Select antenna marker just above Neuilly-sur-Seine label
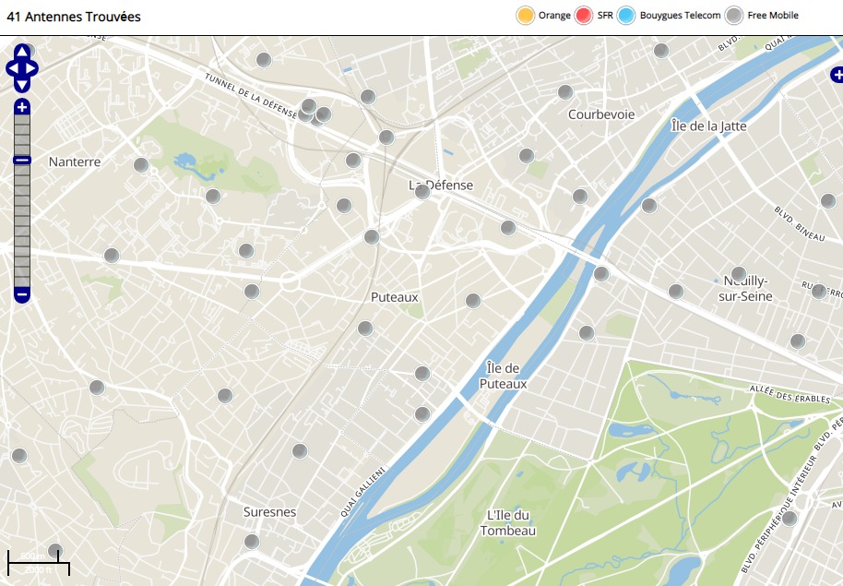This screenshot has height=586, width=843. 738,273
